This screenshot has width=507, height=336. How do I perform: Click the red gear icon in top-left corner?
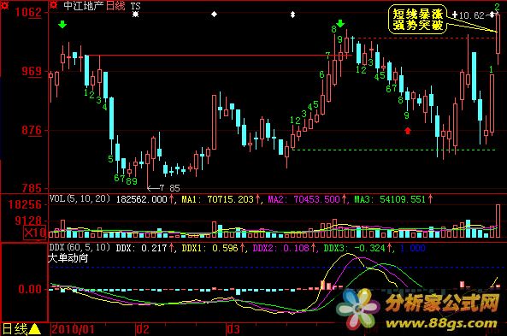(4, 5)
